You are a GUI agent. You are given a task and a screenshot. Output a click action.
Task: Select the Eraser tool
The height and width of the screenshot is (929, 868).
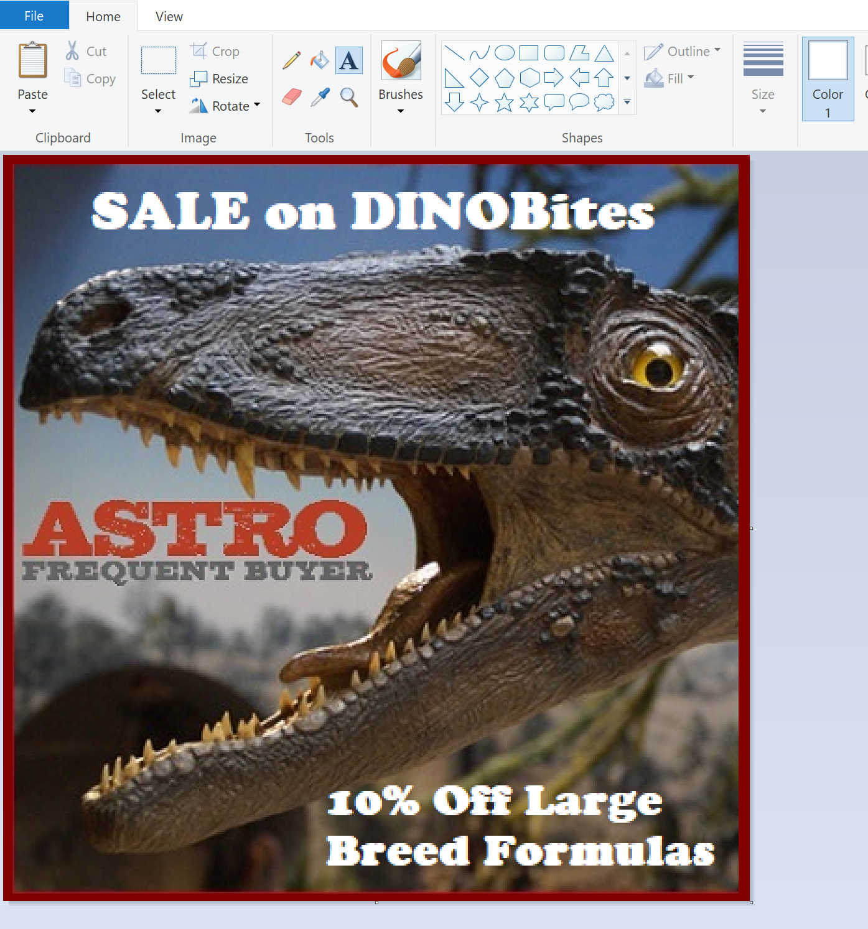pos(291,97)
